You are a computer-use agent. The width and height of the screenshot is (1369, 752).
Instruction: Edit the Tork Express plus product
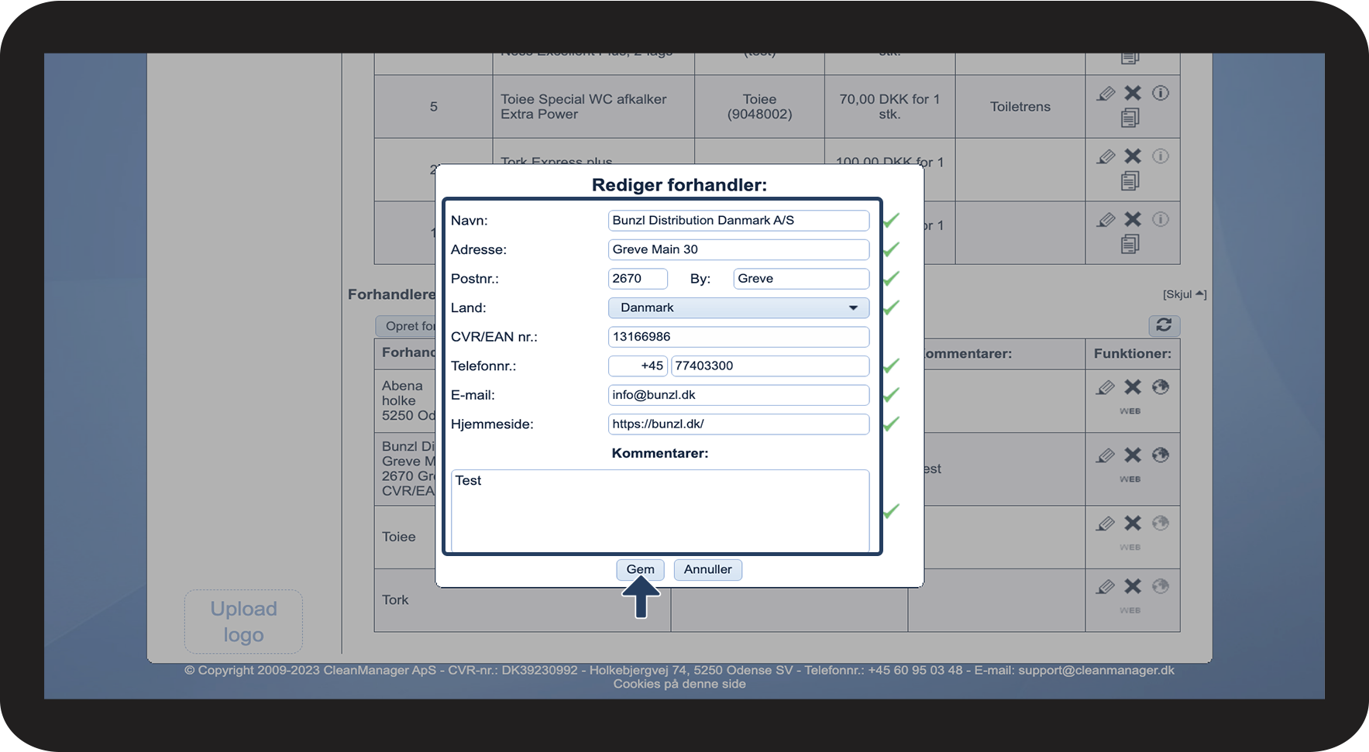pos(1106,157)
